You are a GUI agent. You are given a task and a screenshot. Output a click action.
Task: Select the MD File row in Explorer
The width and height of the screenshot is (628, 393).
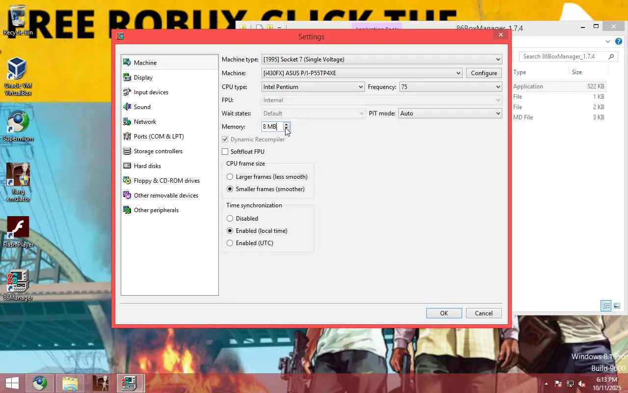coord(559,117)
